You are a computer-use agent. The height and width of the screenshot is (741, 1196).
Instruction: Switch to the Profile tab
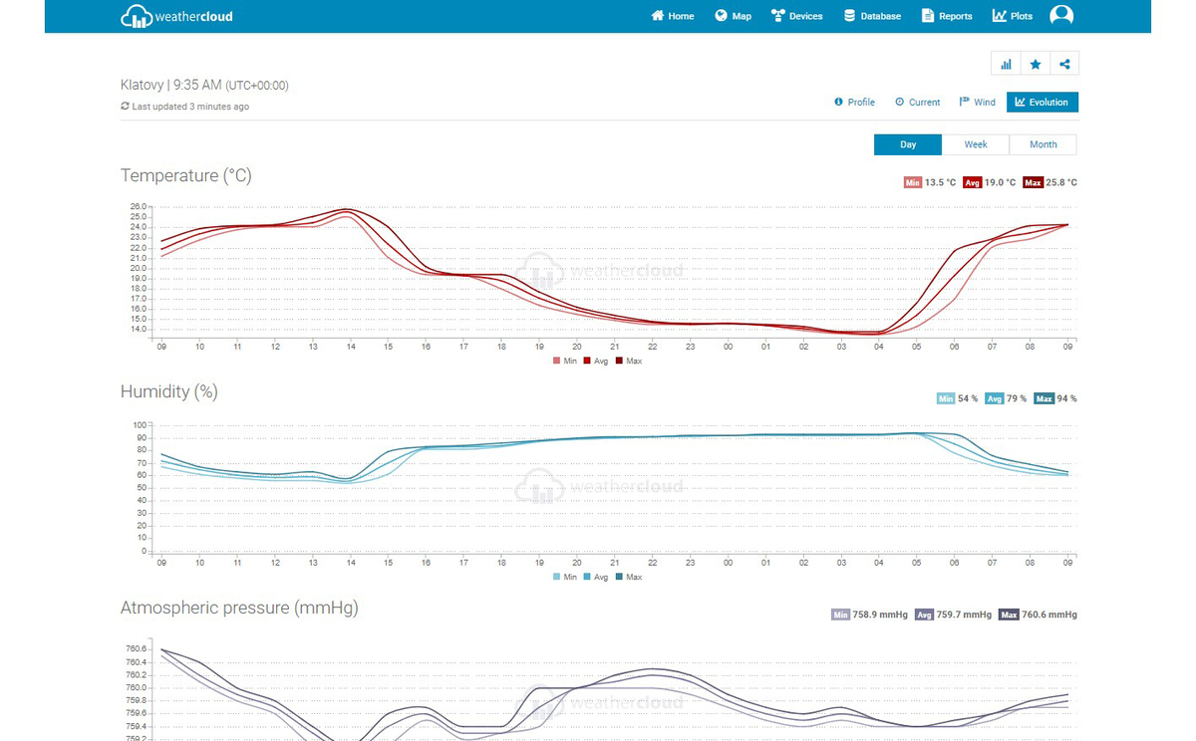[854, 102]
